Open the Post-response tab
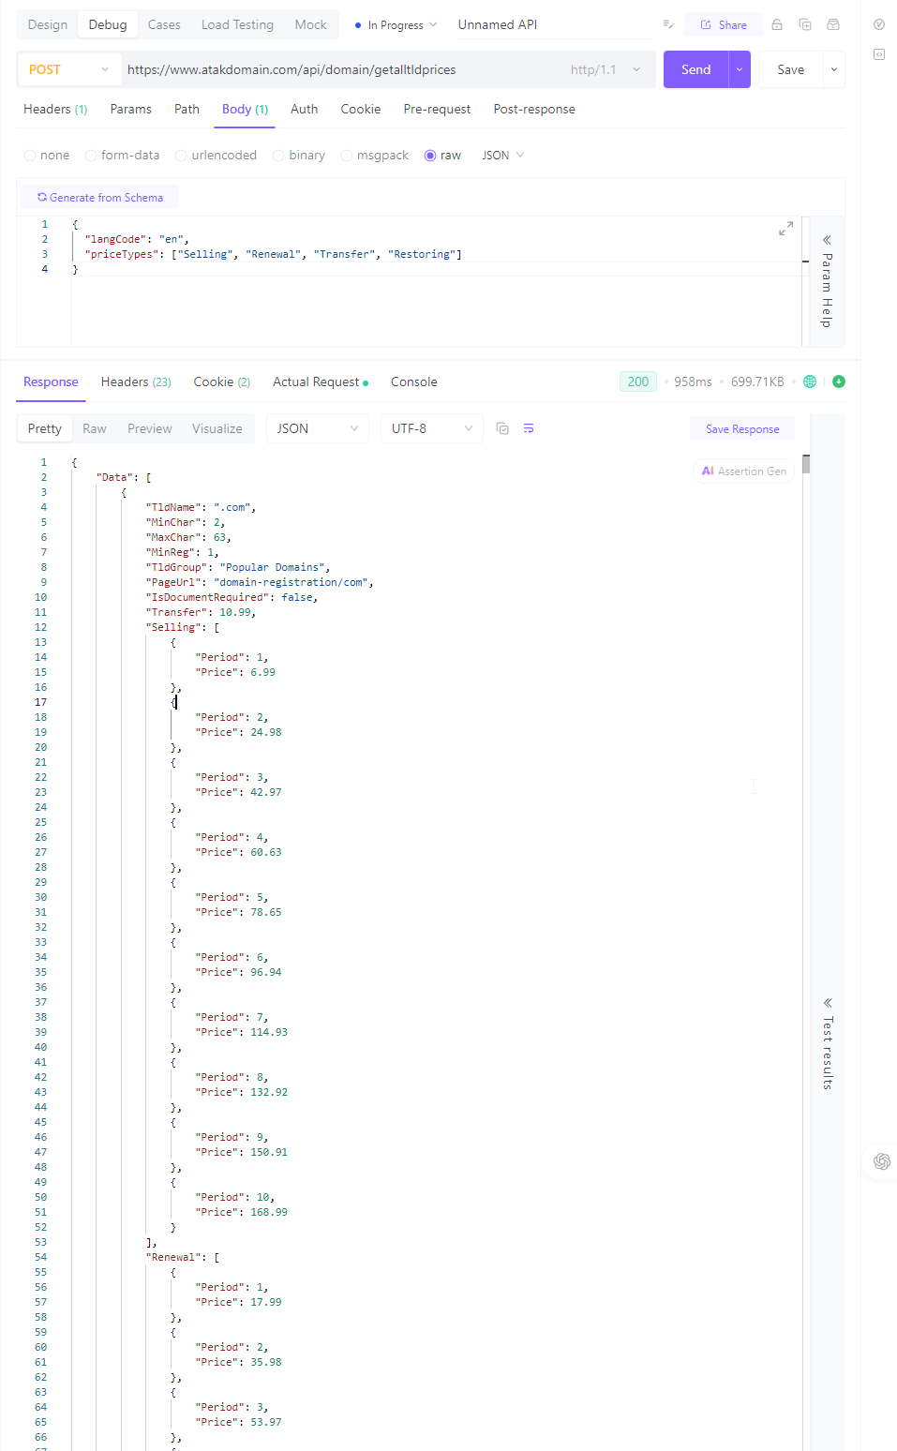This screenshot has width=897, height=1451. tap(534, 109)
